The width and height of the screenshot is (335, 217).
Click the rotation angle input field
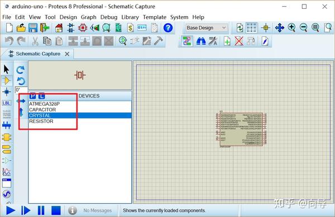tap(21, 90)
